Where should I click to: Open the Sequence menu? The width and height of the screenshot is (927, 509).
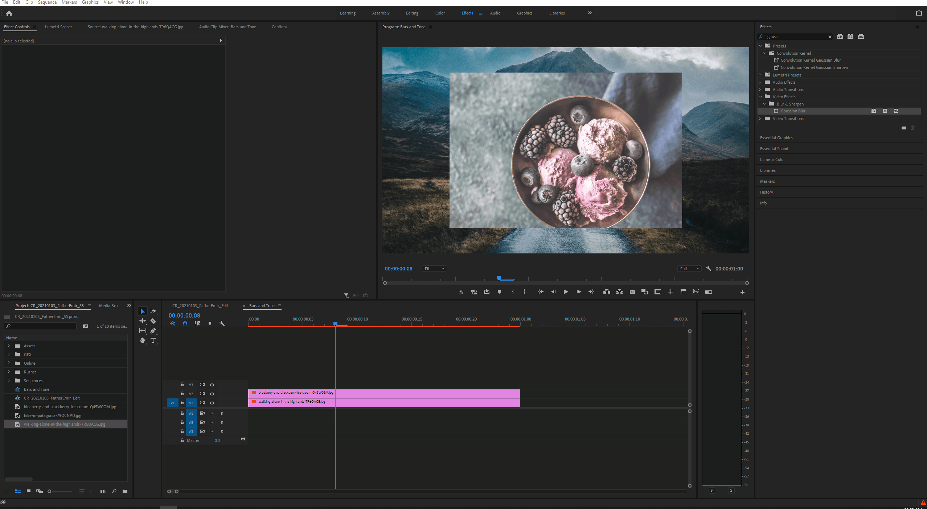[47, 2]
